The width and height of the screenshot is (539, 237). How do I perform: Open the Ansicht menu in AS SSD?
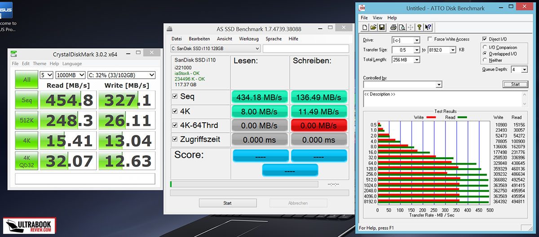coord(225,39)
